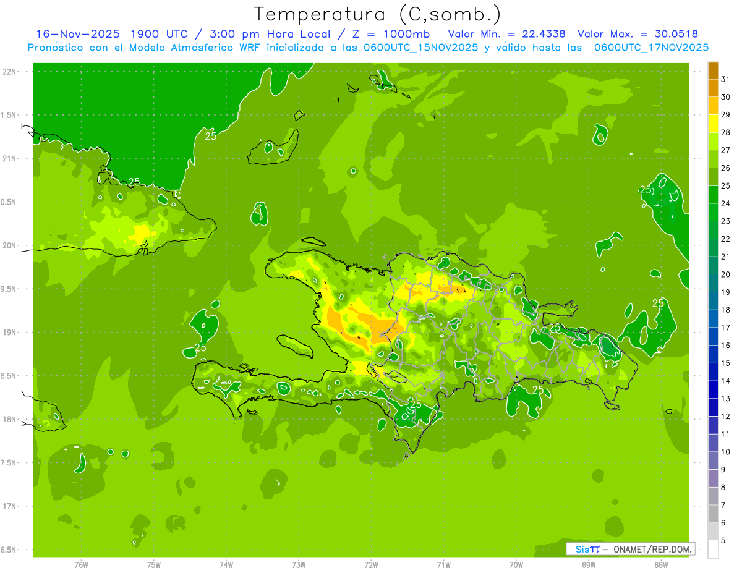The height and width of the screenshot is (573, 742).
Task: Pick the purple swatch between 9 and 10
Action: click(x=713, y=461)
